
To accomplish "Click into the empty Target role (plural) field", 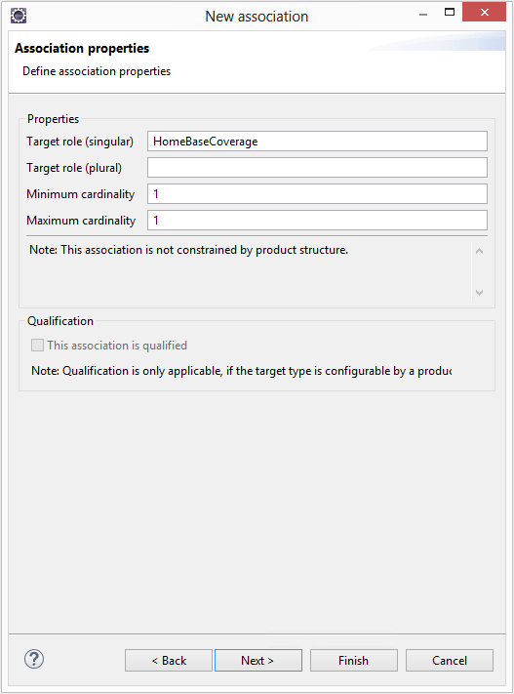I will [x=317, y=167].
